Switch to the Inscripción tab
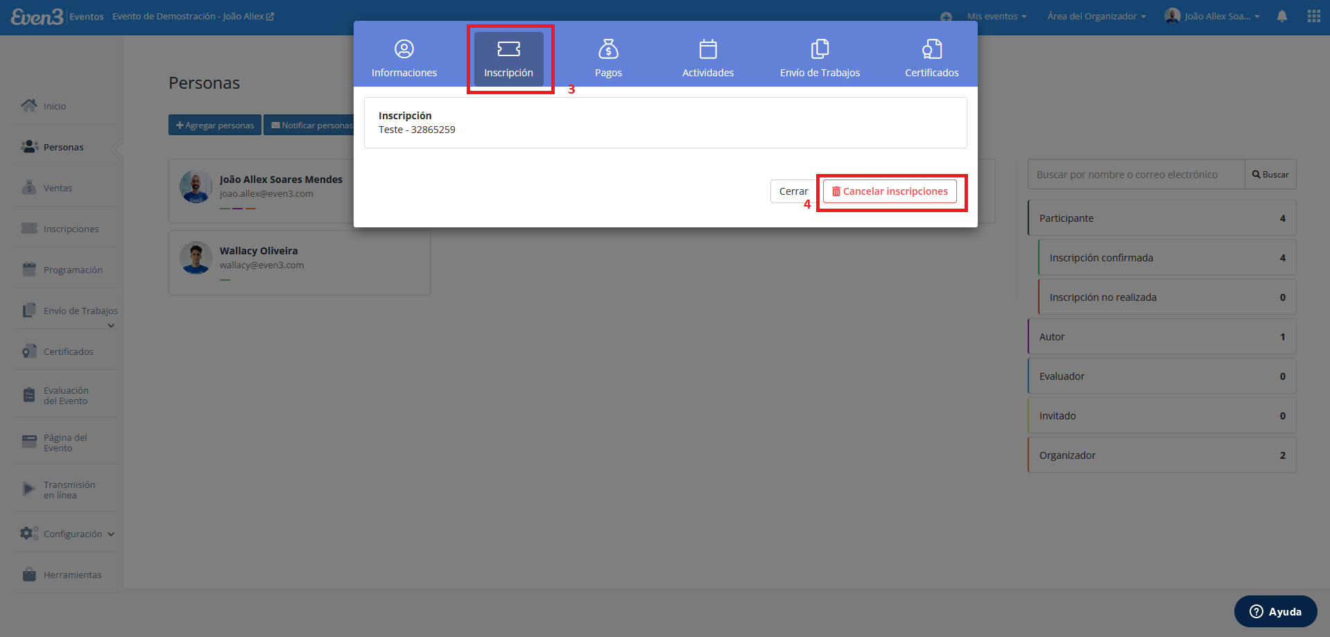Screen dimensions: 1330x637 [508, 58]
